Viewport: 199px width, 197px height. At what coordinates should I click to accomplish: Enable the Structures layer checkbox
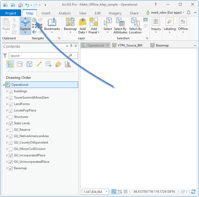tap(11, 117)
